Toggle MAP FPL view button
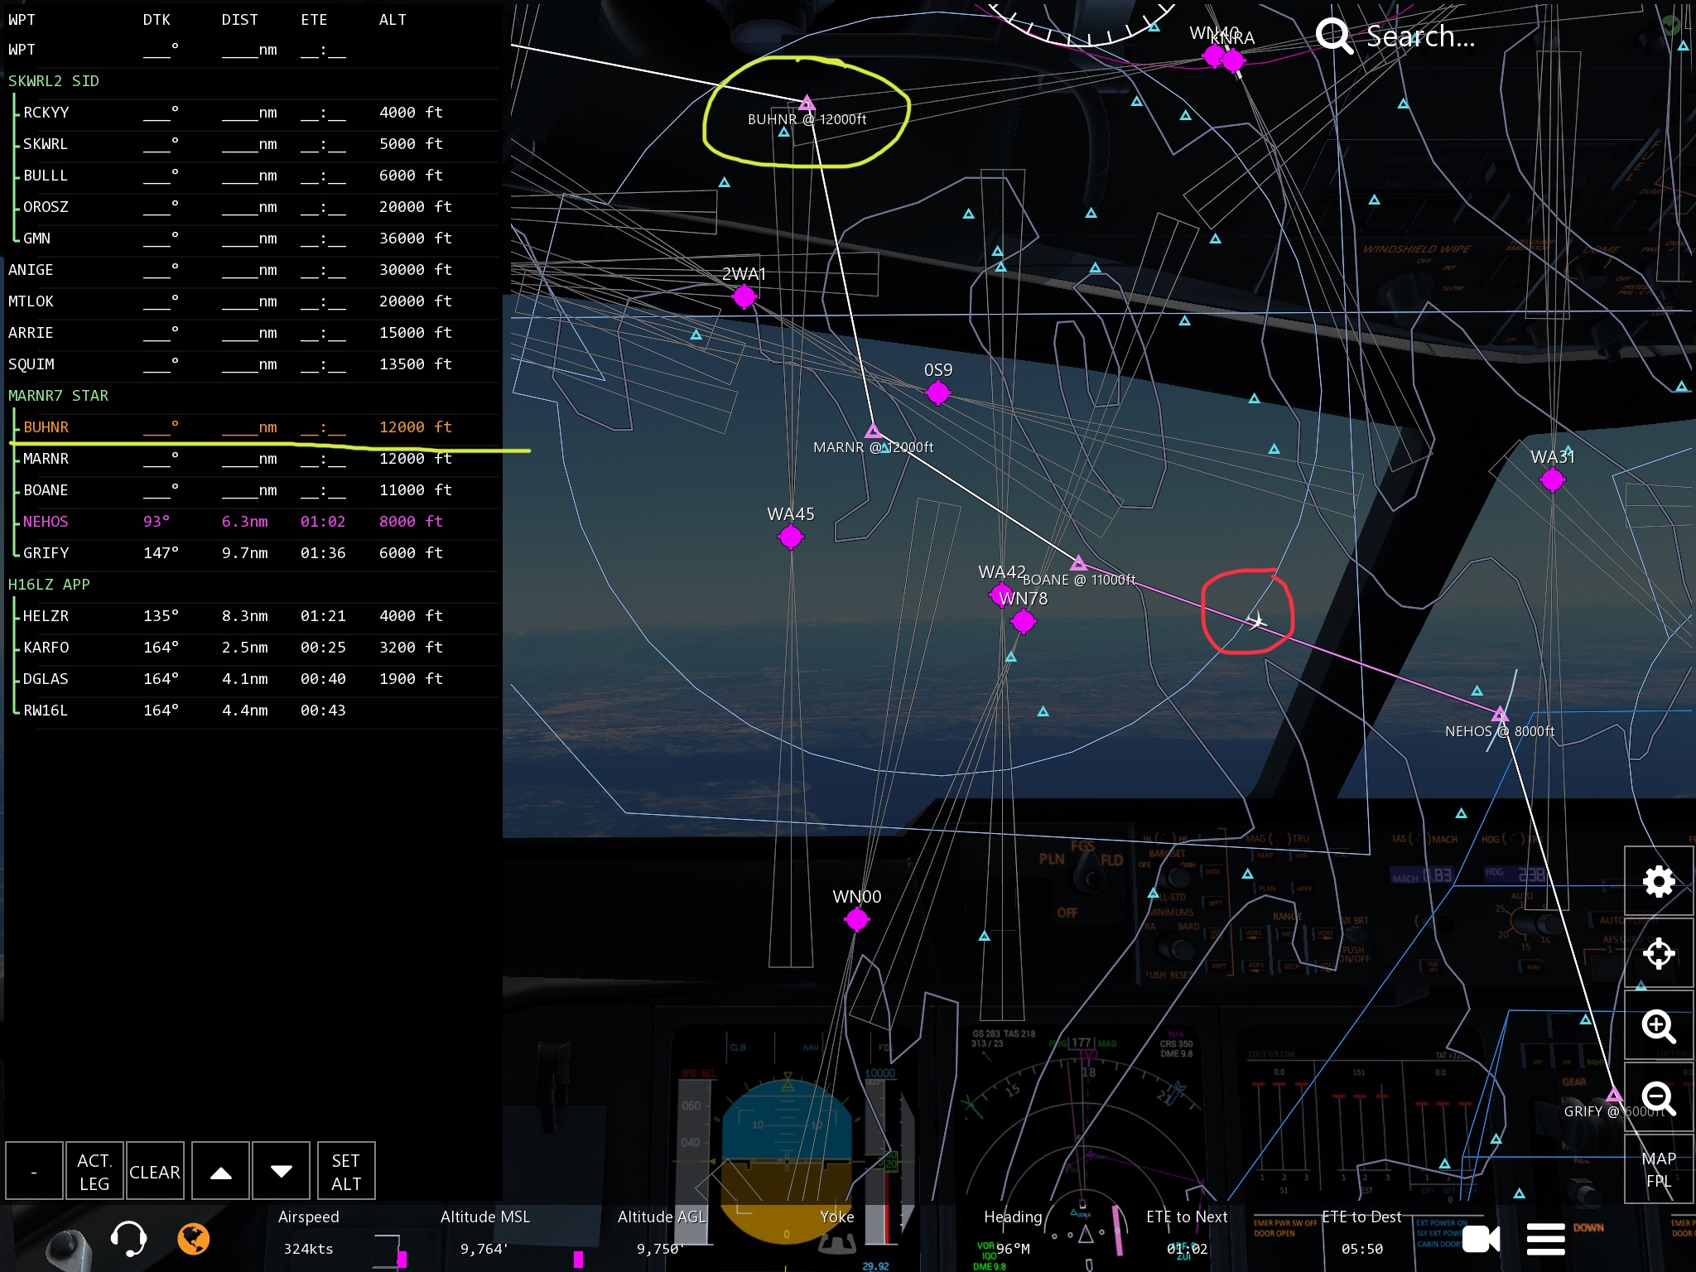 coord(1658,1169)
